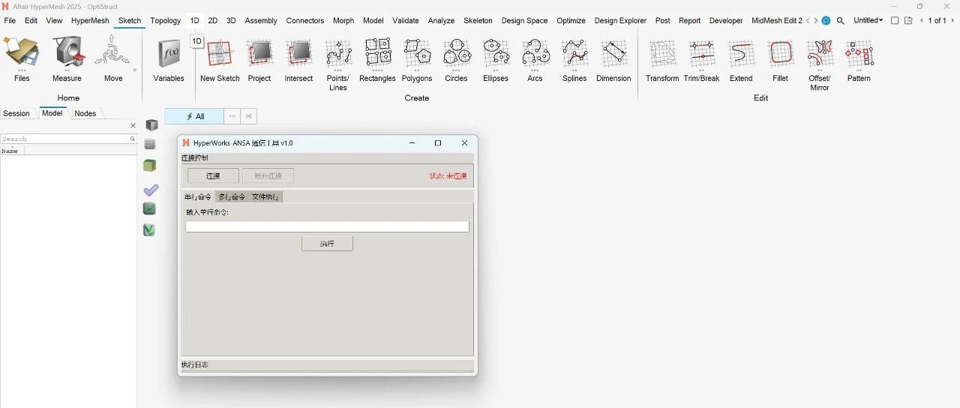Switch to the Nodes browser tab
960x408 pixels.
[85, 113]
